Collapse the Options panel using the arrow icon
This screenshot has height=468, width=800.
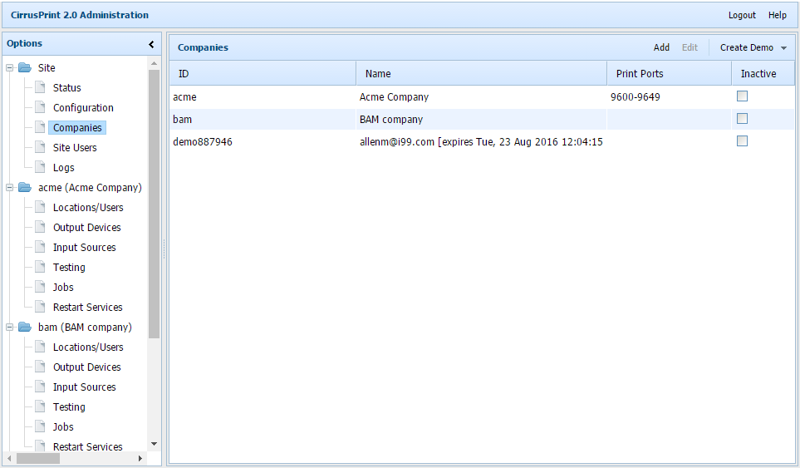(x=151, y=44)
